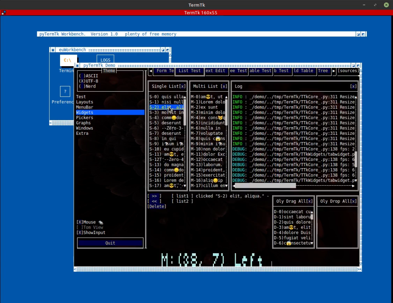Click the tab bar right scroll arrow
393x303 pixels.
pos(334,71)
